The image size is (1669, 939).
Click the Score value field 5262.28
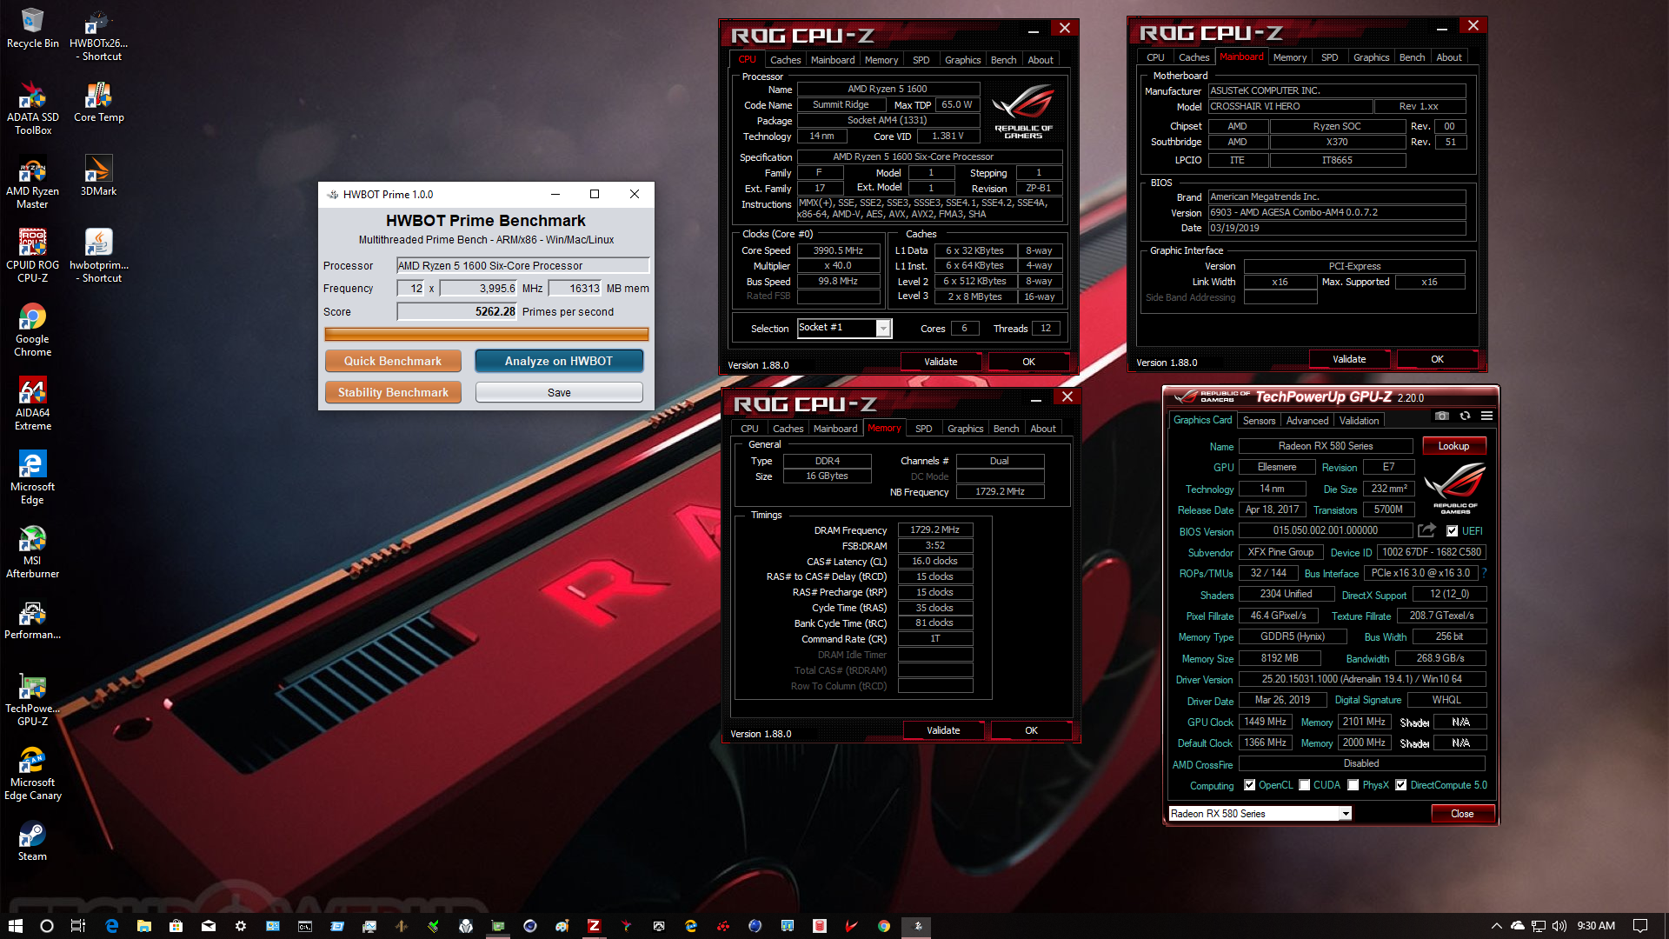tap(457, 311)
